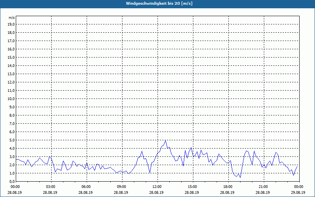The width and height of the screenshot is (315, 197).
Task: Click the lowest curve dip after 18:00
Action: point(240,177)
